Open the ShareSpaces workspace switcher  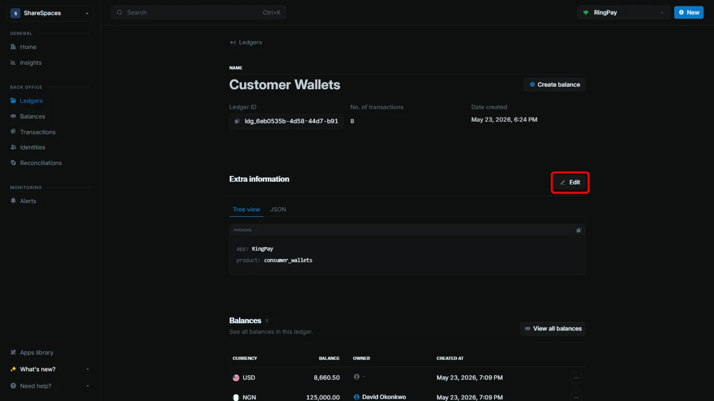point(50,13)
